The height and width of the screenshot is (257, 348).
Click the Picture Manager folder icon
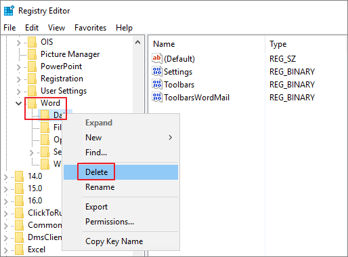[x=32, y=54]
